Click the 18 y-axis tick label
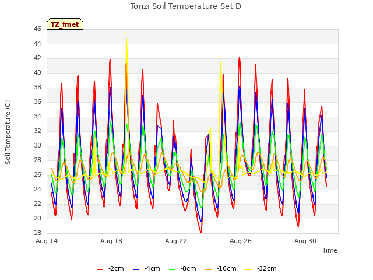373x280 pixels. (x=37, y=233)
